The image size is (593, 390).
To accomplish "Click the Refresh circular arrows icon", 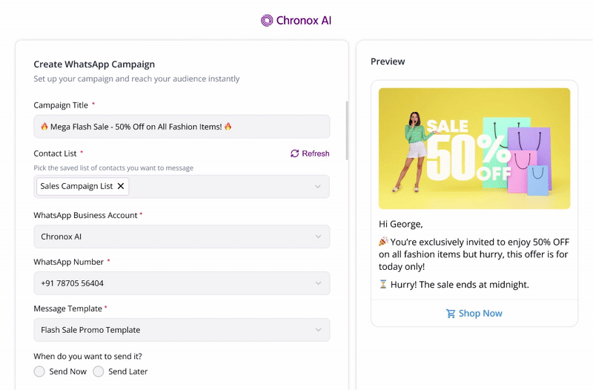I will [x=294, y=153].
